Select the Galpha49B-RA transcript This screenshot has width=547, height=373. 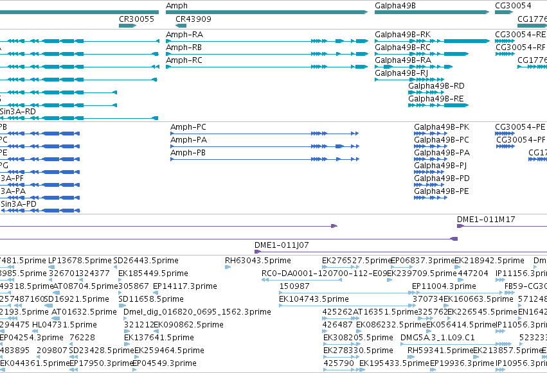[x=414, y=67]
